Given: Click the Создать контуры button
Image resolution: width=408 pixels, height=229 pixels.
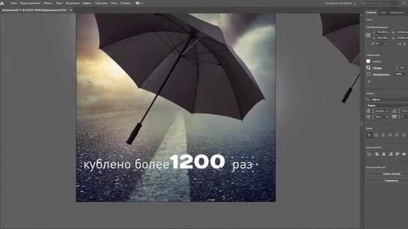Looking at the screenshot, I should coord(391,174).
